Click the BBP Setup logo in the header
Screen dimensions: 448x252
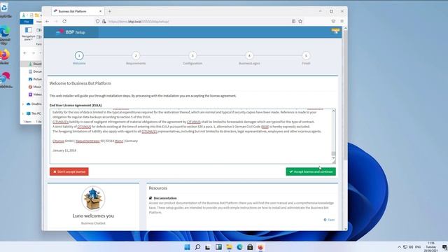pyautogui.click(x=71, y=32)
